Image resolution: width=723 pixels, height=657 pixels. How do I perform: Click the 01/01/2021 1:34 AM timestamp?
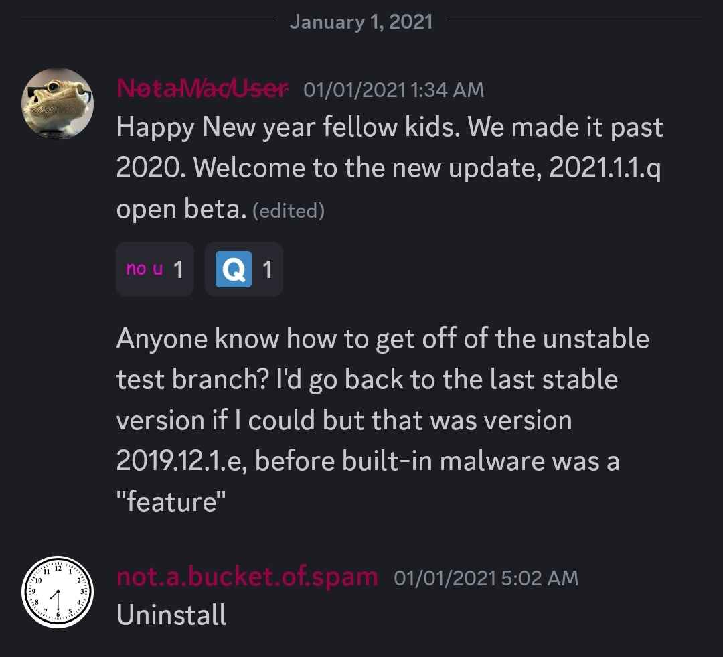click(394, 90)
